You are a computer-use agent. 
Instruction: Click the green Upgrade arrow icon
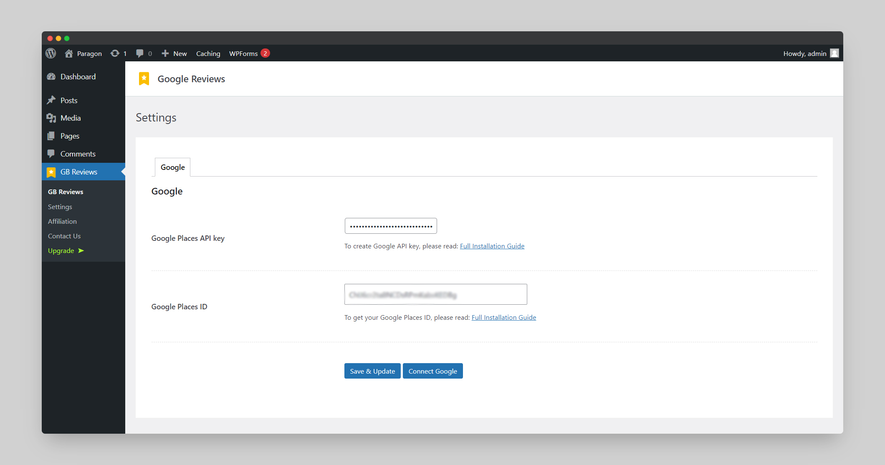coord(81,250)
